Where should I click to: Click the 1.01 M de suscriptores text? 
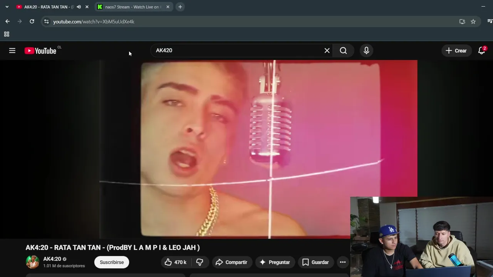tap(64, 266)
